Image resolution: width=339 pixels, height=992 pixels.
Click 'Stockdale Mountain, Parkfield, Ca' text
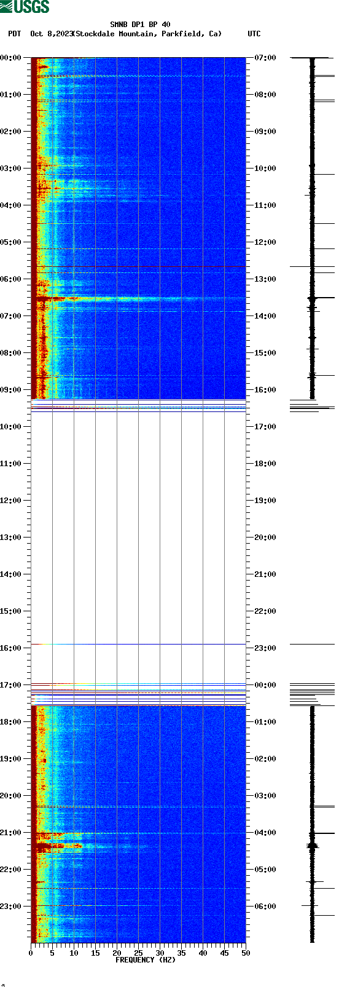coord(147,34)
